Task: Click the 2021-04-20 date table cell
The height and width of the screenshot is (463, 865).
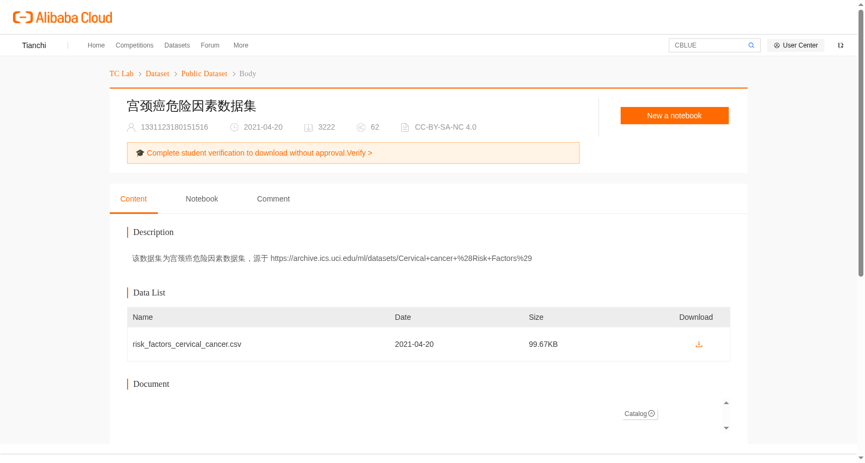Action: click(414, 344)
